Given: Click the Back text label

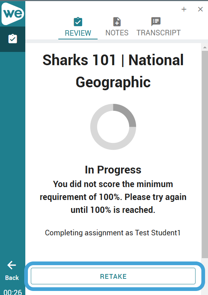Looking at the screenshot, I should (12, 278).
